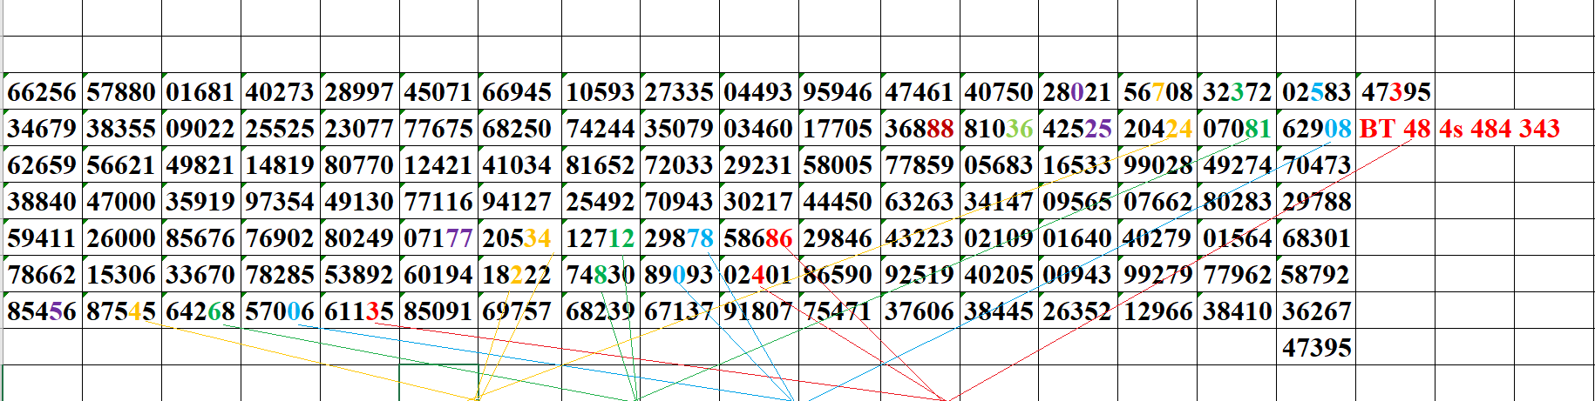Select cell 07177 with purple digits
The height and width of the screenshot is (401, 1595).
438,238
